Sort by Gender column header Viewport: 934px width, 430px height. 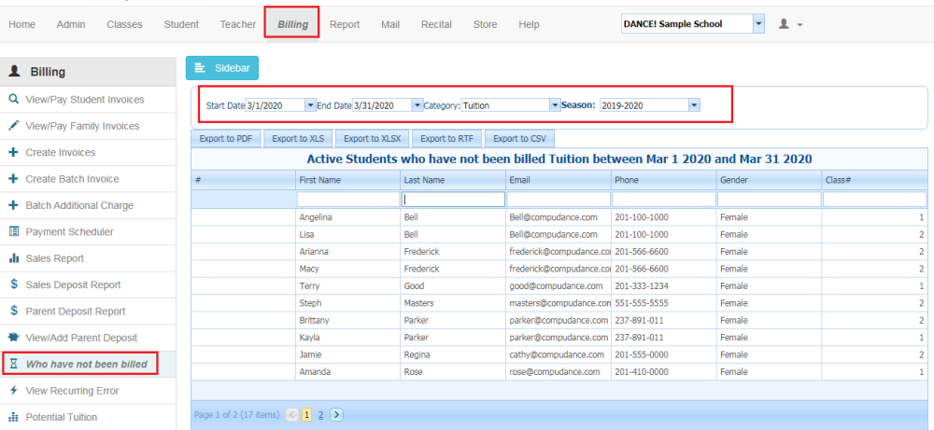point(769,180)
